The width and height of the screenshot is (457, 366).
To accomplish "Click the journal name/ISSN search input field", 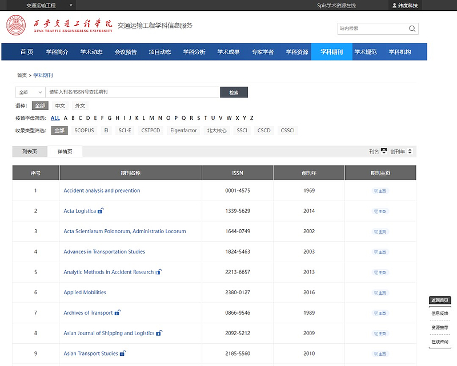I will 133,92.
